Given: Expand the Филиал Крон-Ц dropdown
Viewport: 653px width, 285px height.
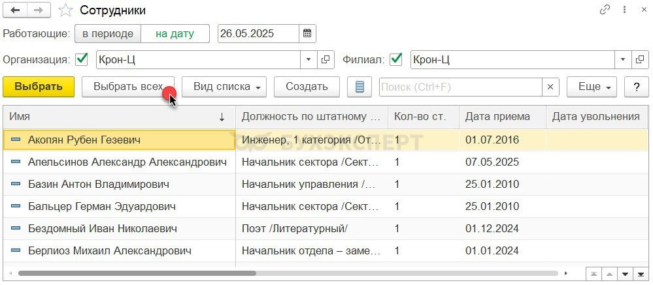Looking at the screenshot, I should point(623,60).
